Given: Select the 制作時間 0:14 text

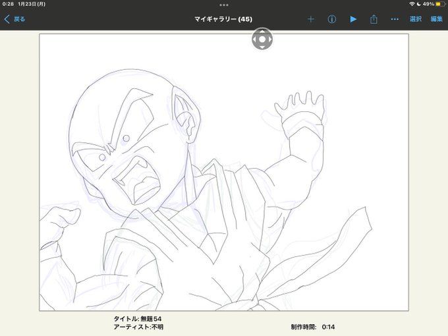Looking at the screenshot, I should pos(313,327).
